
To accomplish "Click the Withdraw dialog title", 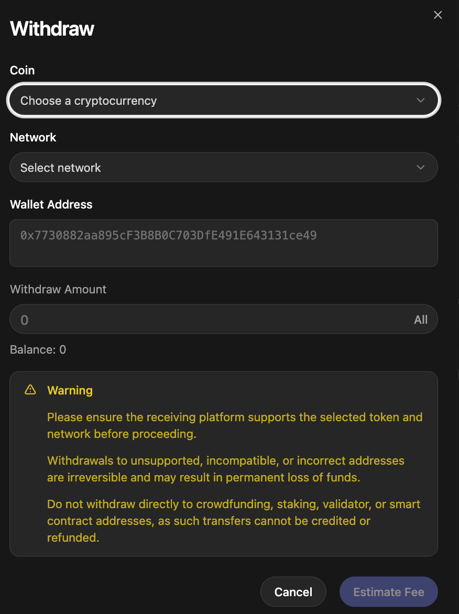I will tap(52, 29).
